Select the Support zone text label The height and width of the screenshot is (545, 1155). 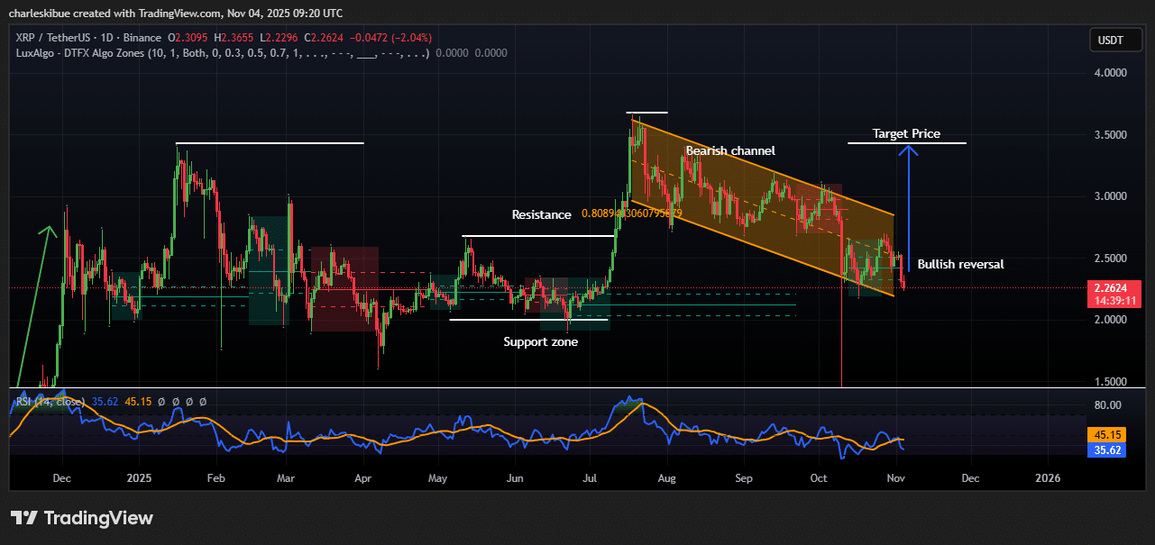tap(540, 341)
